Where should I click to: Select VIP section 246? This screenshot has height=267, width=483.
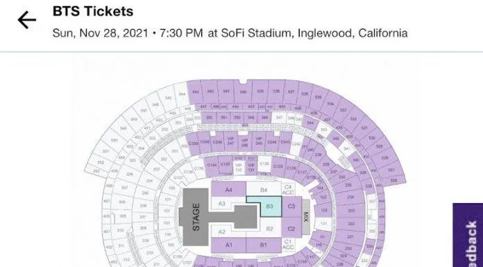(244, 142)
